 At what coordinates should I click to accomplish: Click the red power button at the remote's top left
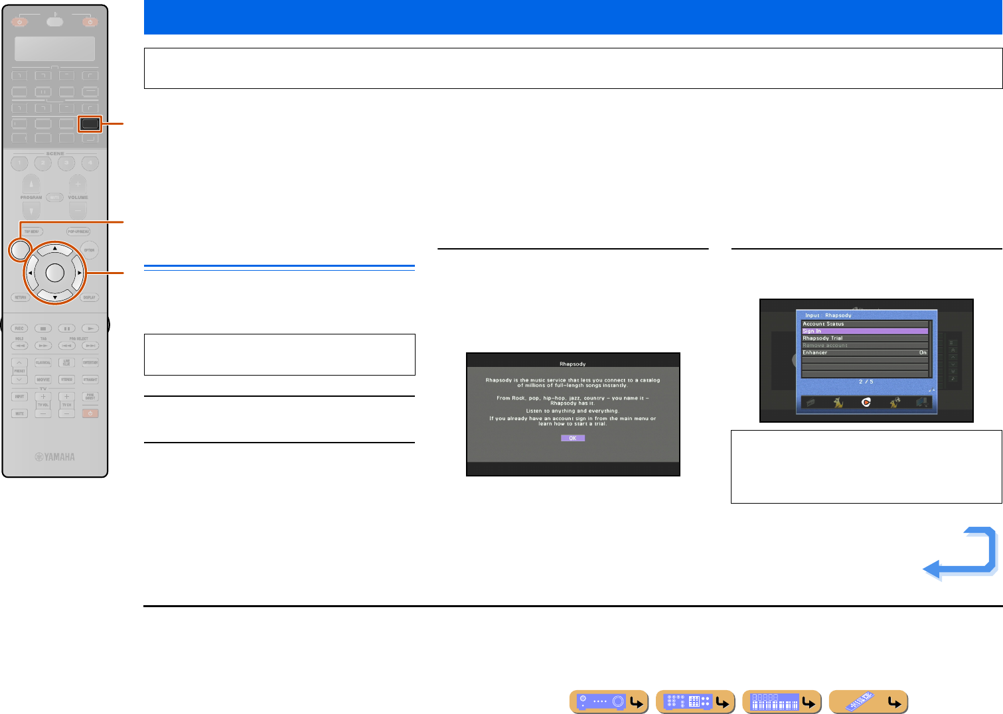click(19, 22)
